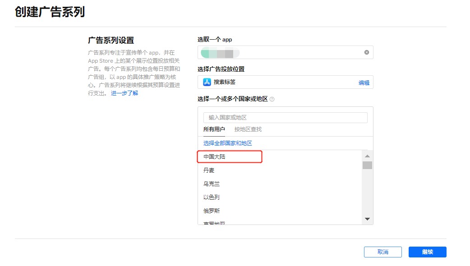The width and height of the screenshot is (470, 266).
Task: Switch to the 所有用户 tab
Action: (214, 129)
